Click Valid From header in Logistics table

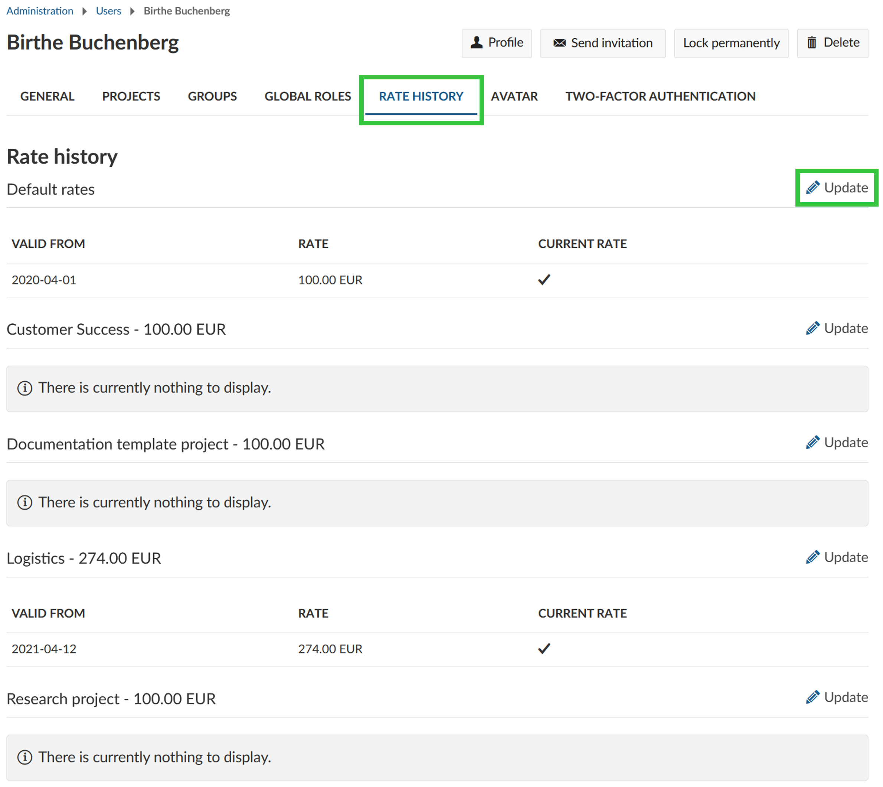click(48, 613)
